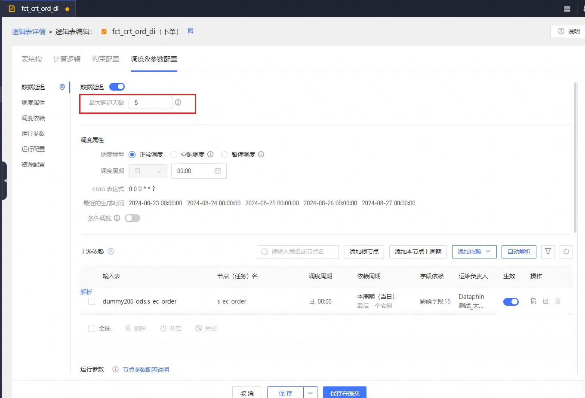Viewport: 585px width, 398px height.
Task: Select 暂停调度 radio button
Action: [x=225, y=155]
